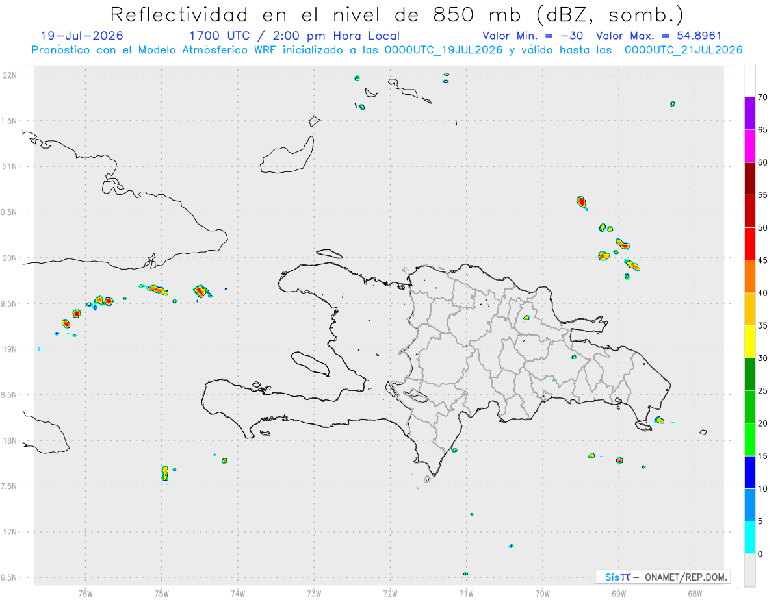Viewport: 780px width, 602px height.
Task: Click the '71W' longitude label
Action: click(466, 593)
